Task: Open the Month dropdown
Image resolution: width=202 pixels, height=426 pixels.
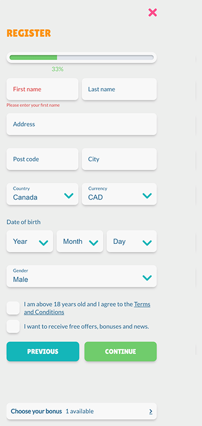Action: 80,241
